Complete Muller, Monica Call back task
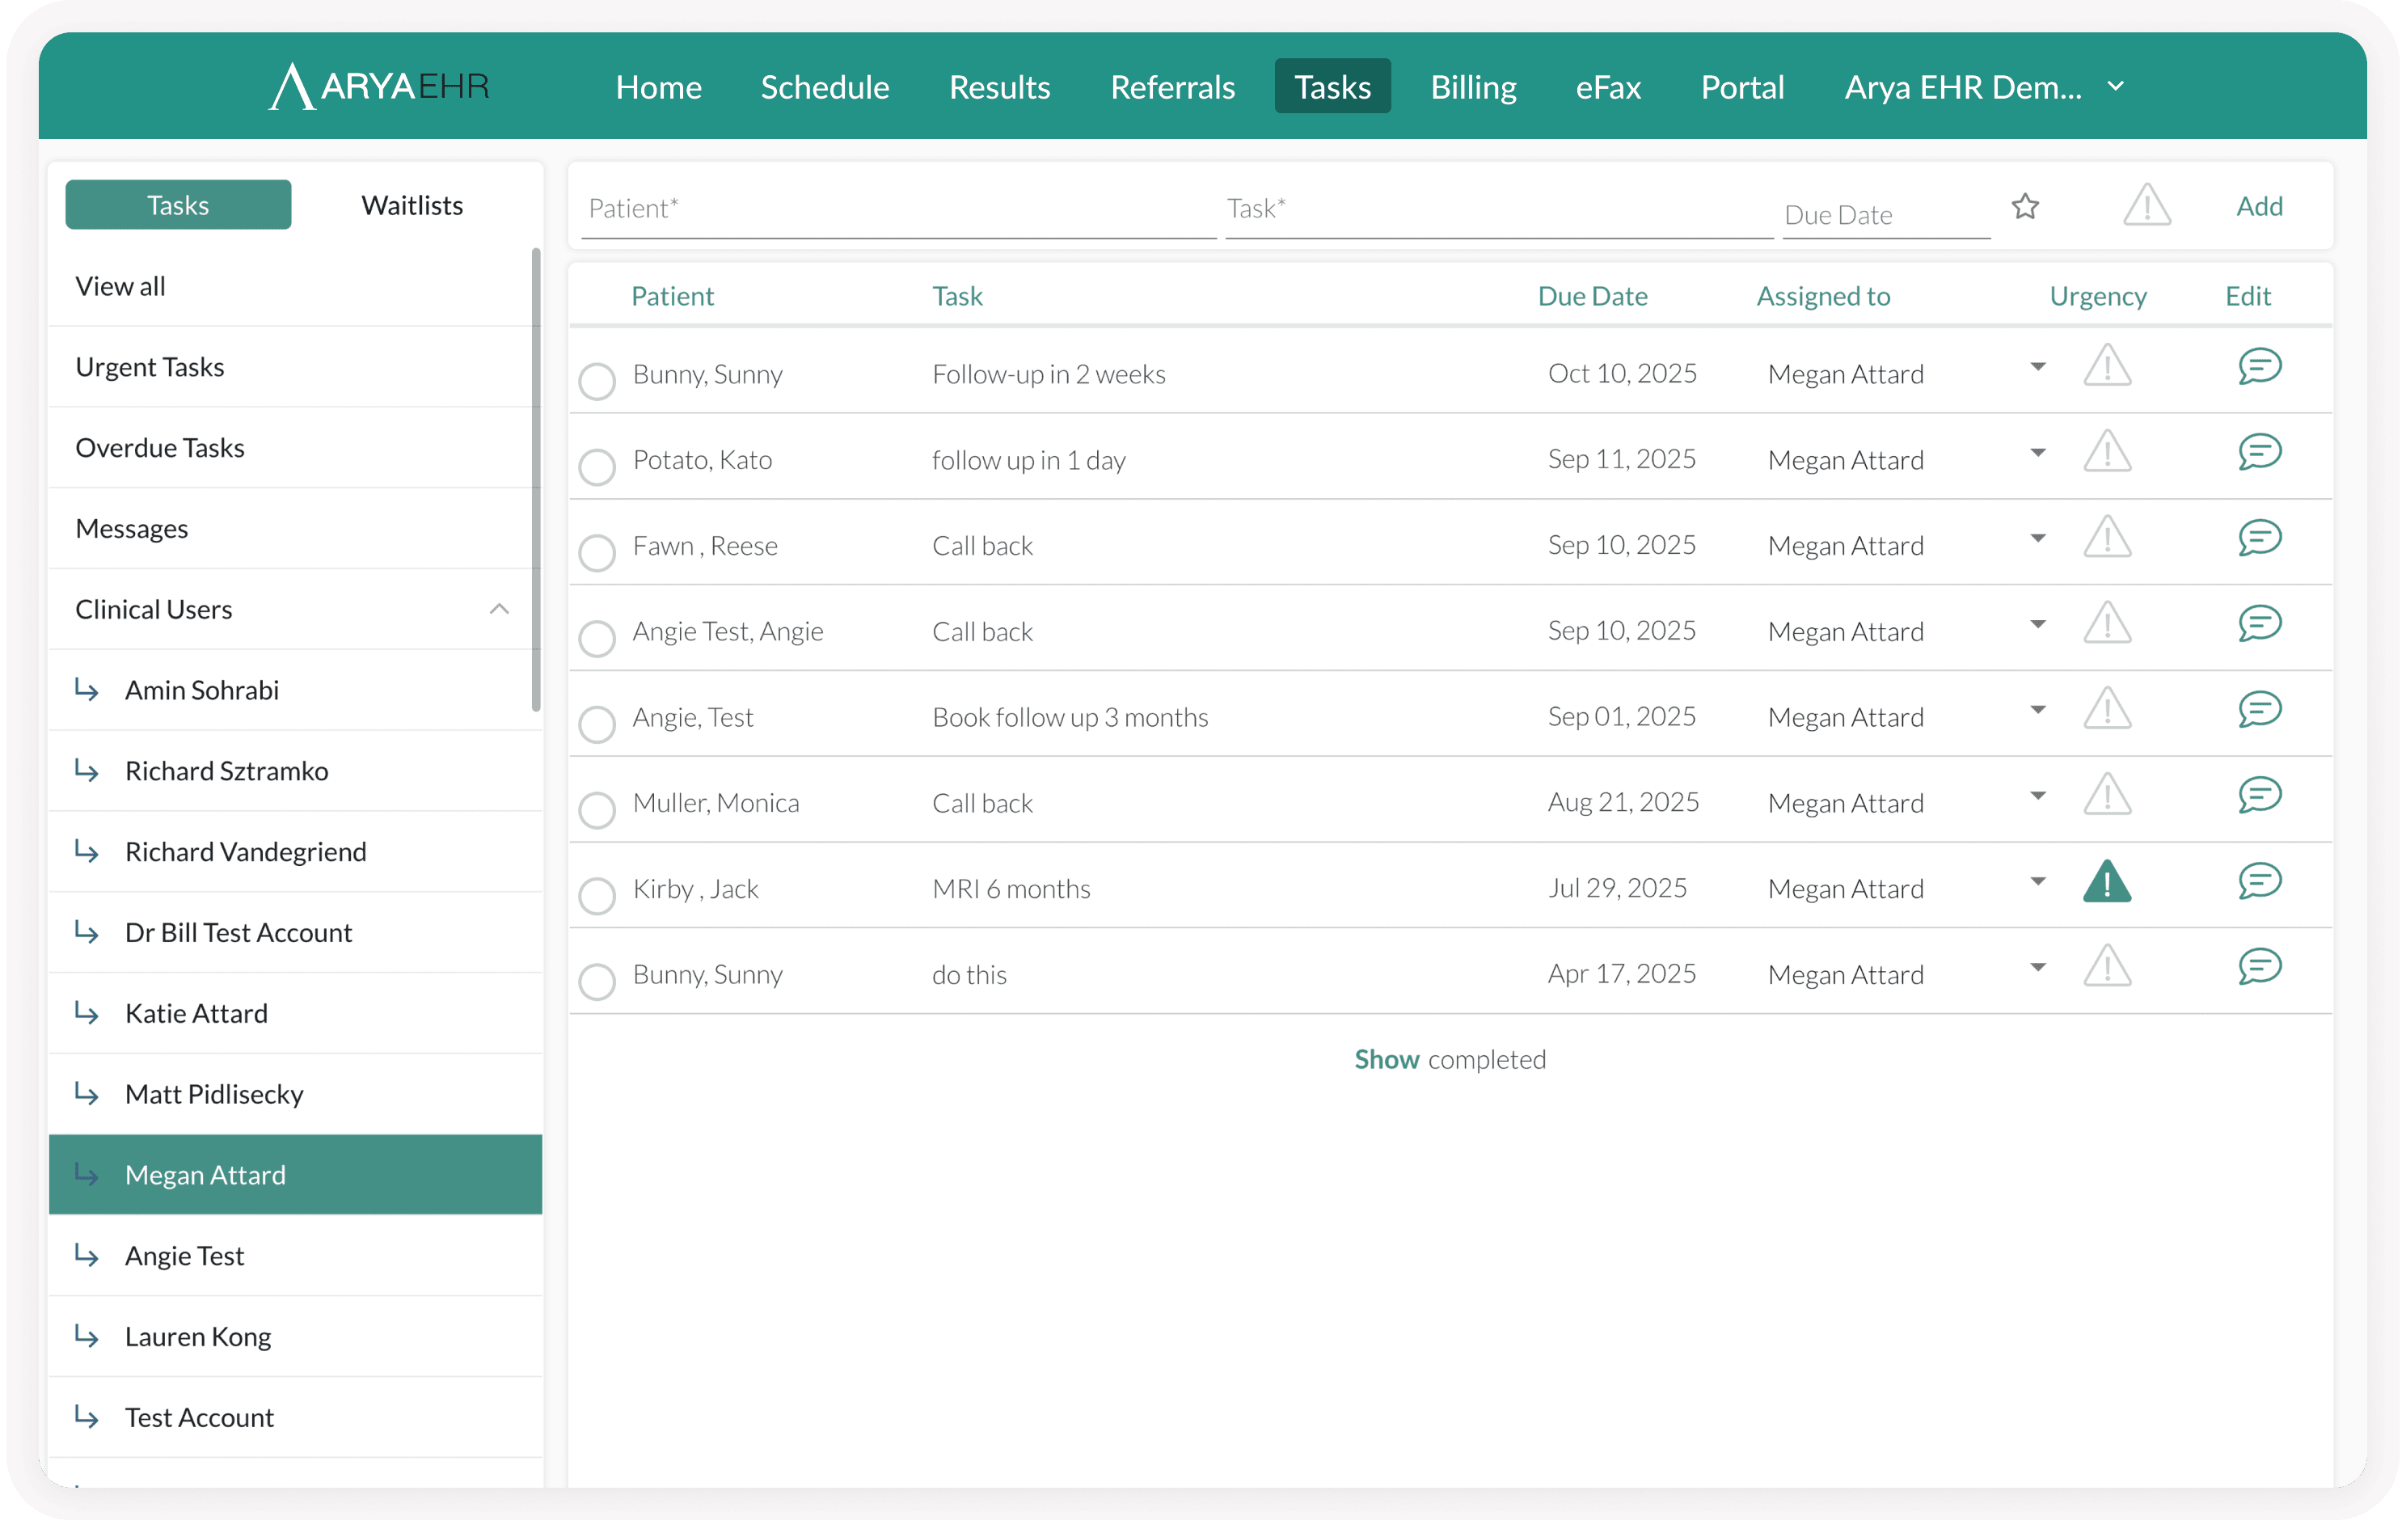Viewport: 2406px width, 1533px height. click(x=597, y=810)
